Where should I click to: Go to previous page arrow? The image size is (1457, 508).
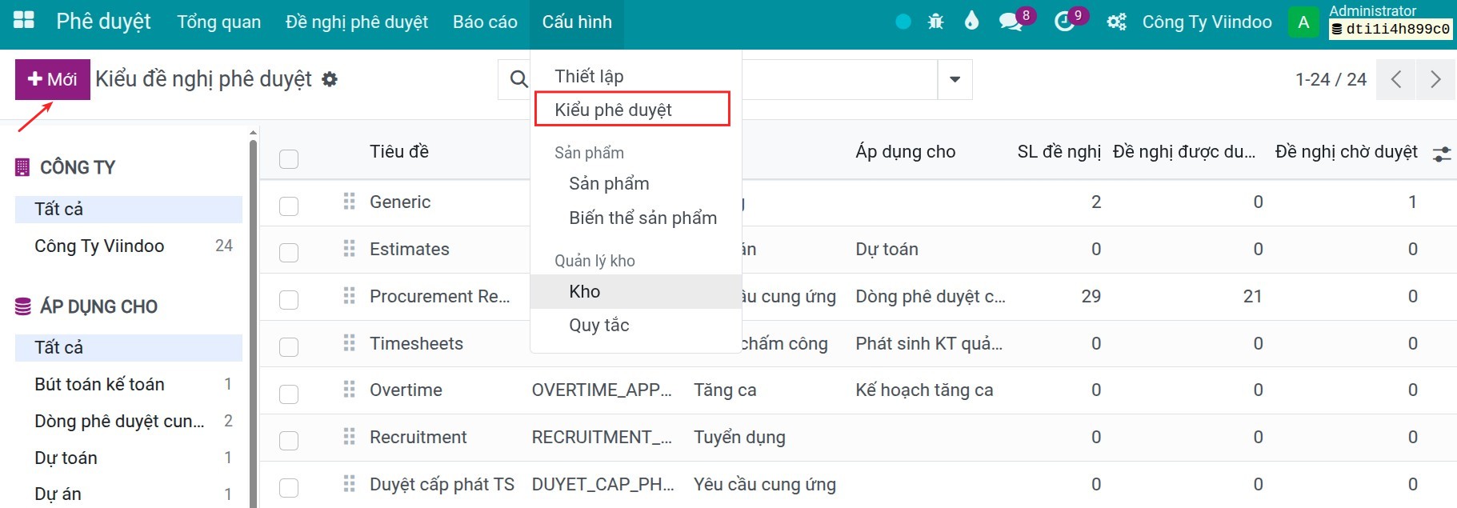[x=1396, y=79]
